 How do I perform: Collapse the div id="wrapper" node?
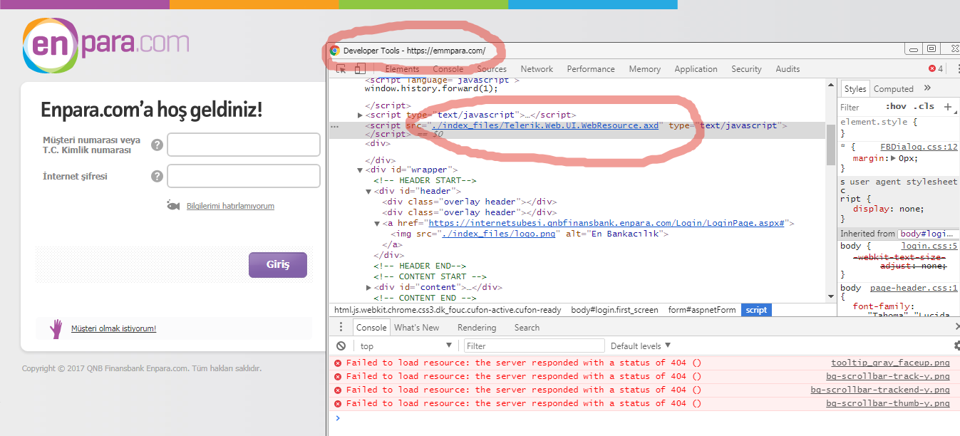click(361, 170)
